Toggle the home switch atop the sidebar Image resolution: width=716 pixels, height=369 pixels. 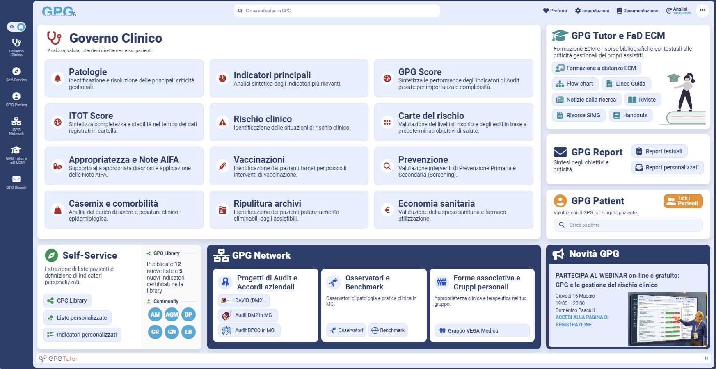point(16,27)
